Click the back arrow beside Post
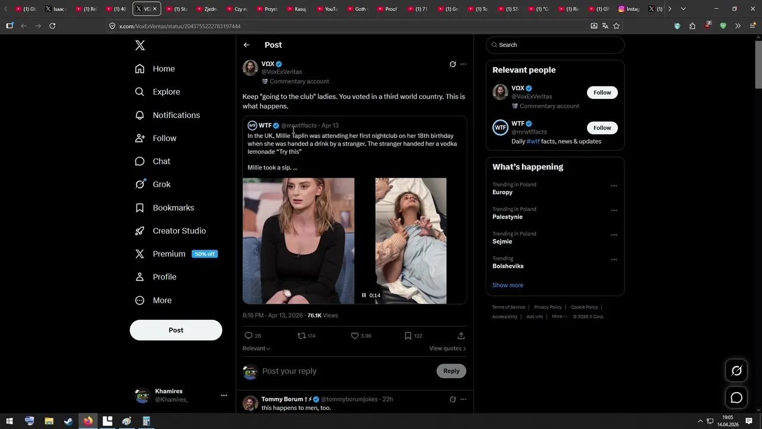This screenshot has height=429, width=762. [x=246, y=45]
